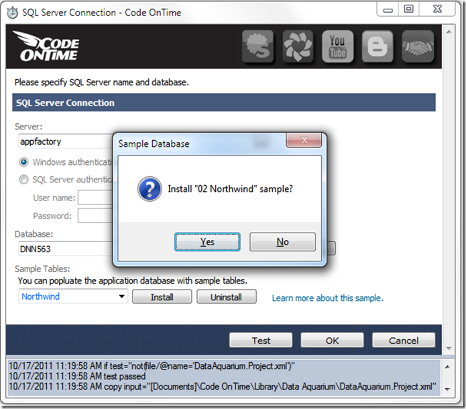The image size is (466, 409).
Task: Click the OK button
Action: (x=332, y=340)
